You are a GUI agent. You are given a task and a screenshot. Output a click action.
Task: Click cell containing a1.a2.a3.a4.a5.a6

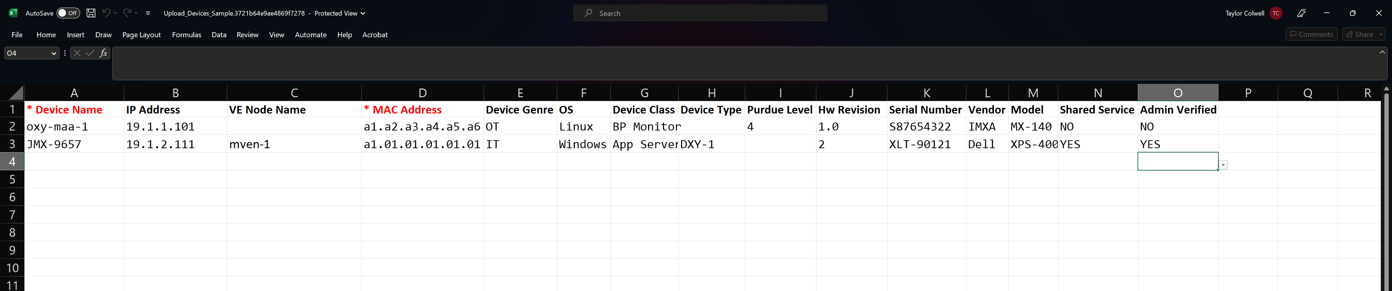pyautogui.click(x=423, y=127)
